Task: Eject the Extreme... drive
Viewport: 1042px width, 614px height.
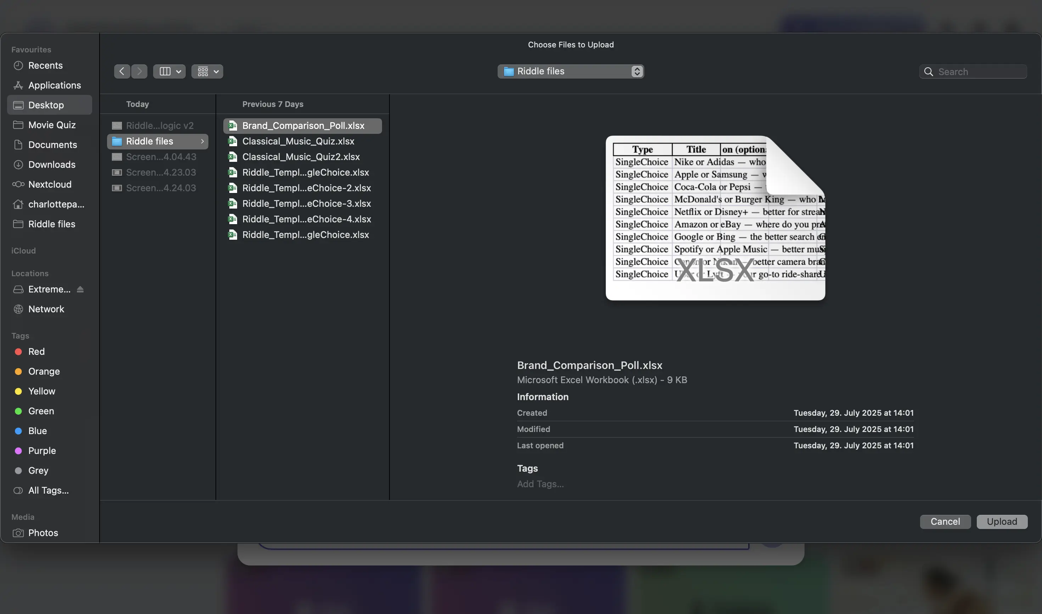Action: (80, 290)
